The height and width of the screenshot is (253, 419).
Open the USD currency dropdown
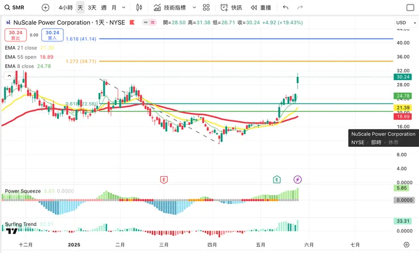click(x=406, y=23)
